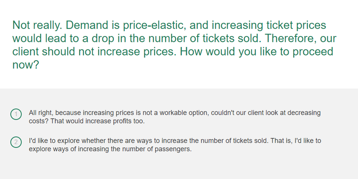Image resolution: width=358 pixels, height=179 pixels.
Task: Click 'costs? That would increase profits too.' line
Action: (87, 121)
